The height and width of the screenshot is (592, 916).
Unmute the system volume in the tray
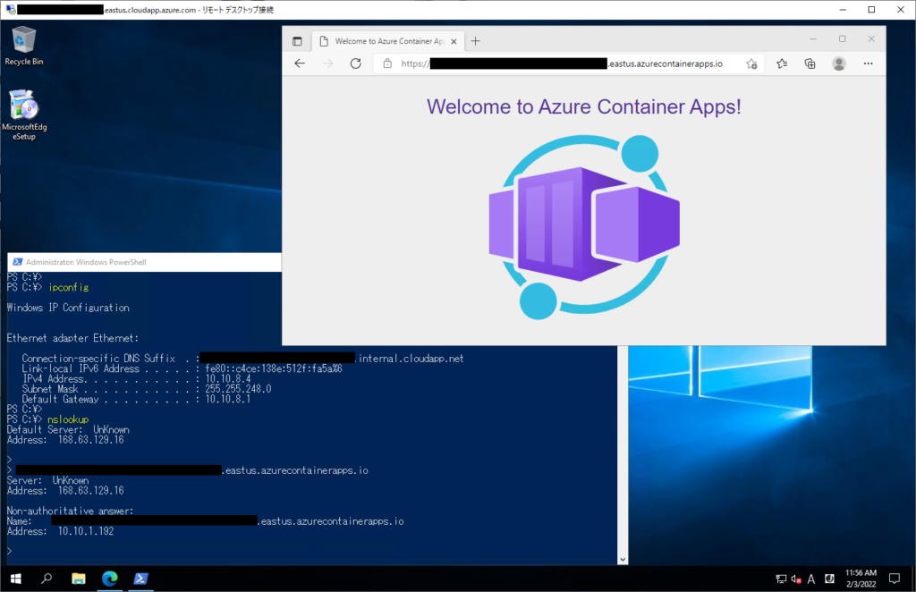(795, 579)
